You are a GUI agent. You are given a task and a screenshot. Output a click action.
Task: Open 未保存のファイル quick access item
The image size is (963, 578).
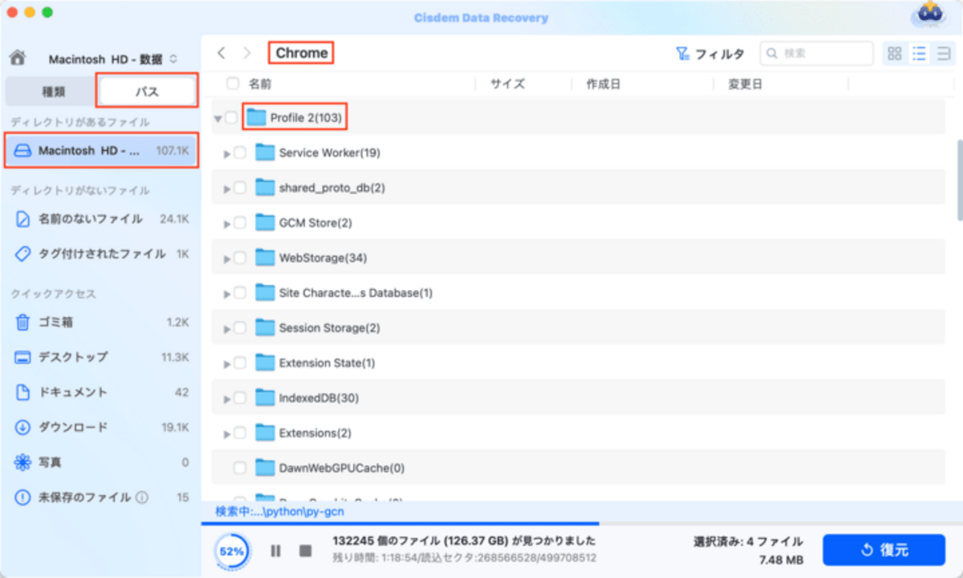[101, 497]
